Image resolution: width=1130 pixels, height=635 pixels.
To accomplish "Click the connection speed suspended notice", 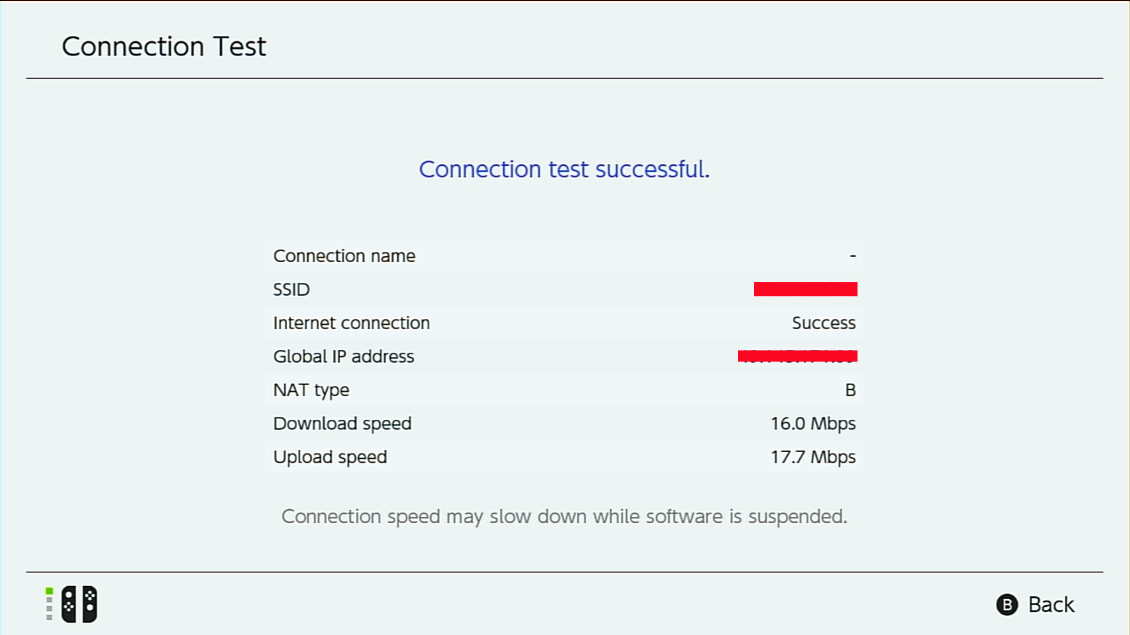I will 564,516.
